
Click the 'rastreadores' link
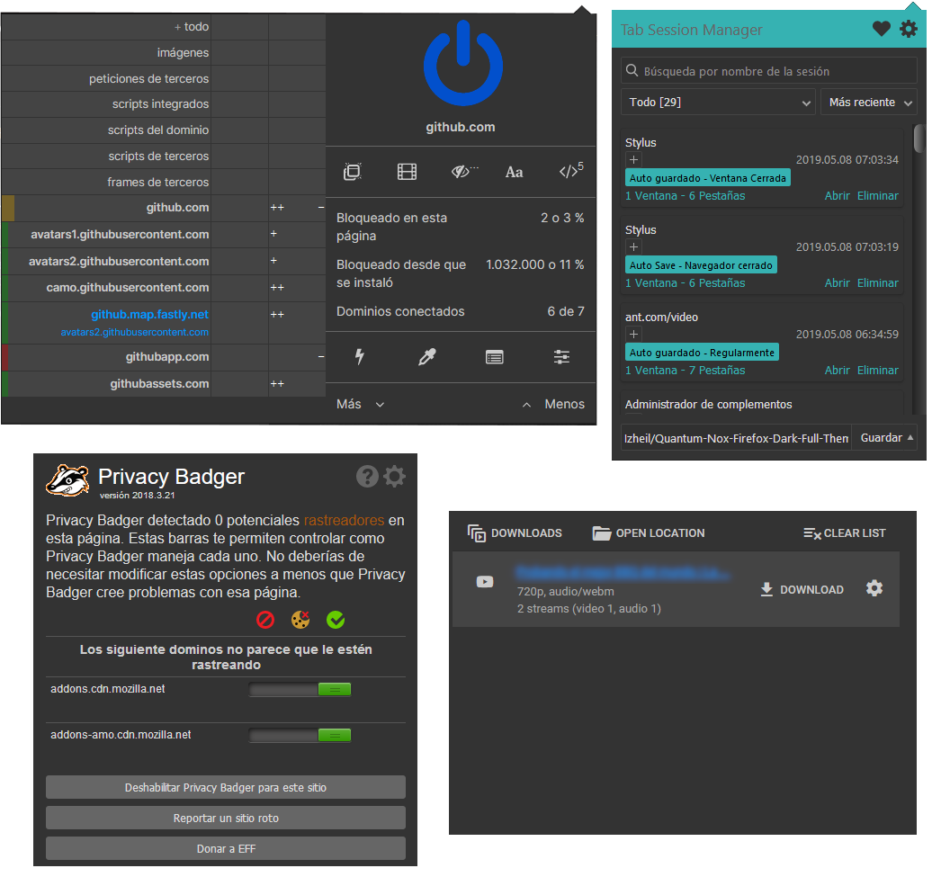click(x=345, y=521)
